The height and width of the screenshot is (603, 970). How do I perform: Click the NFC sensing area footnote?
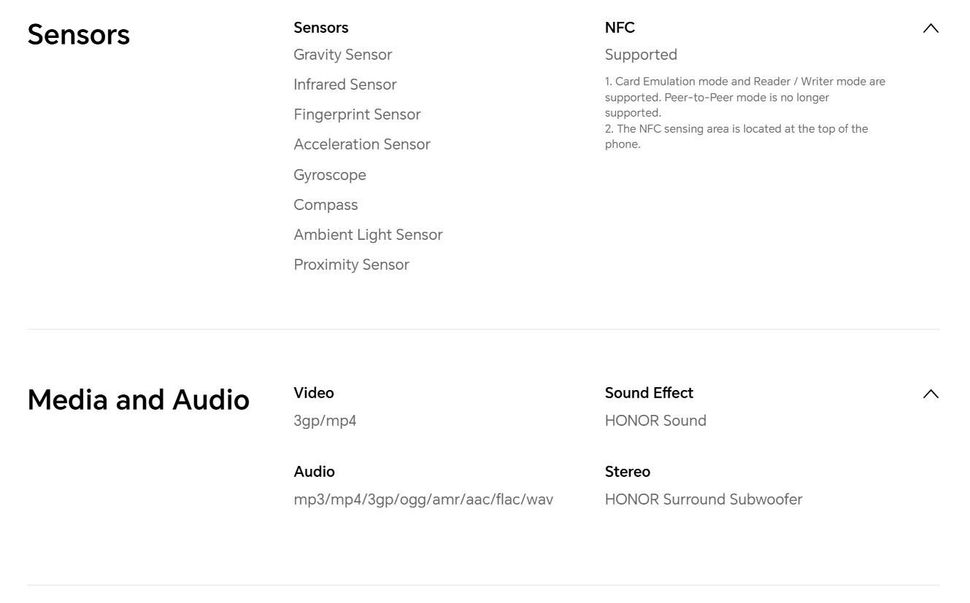pos(736,136)
